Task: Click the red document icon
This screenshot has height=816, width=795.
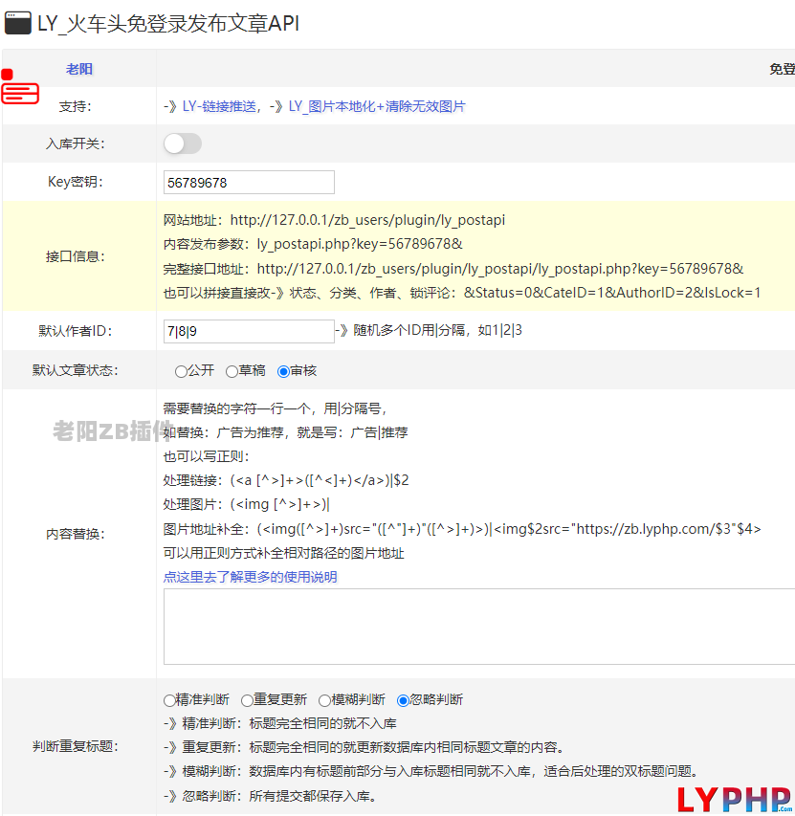Action: (x=20, y=93)
